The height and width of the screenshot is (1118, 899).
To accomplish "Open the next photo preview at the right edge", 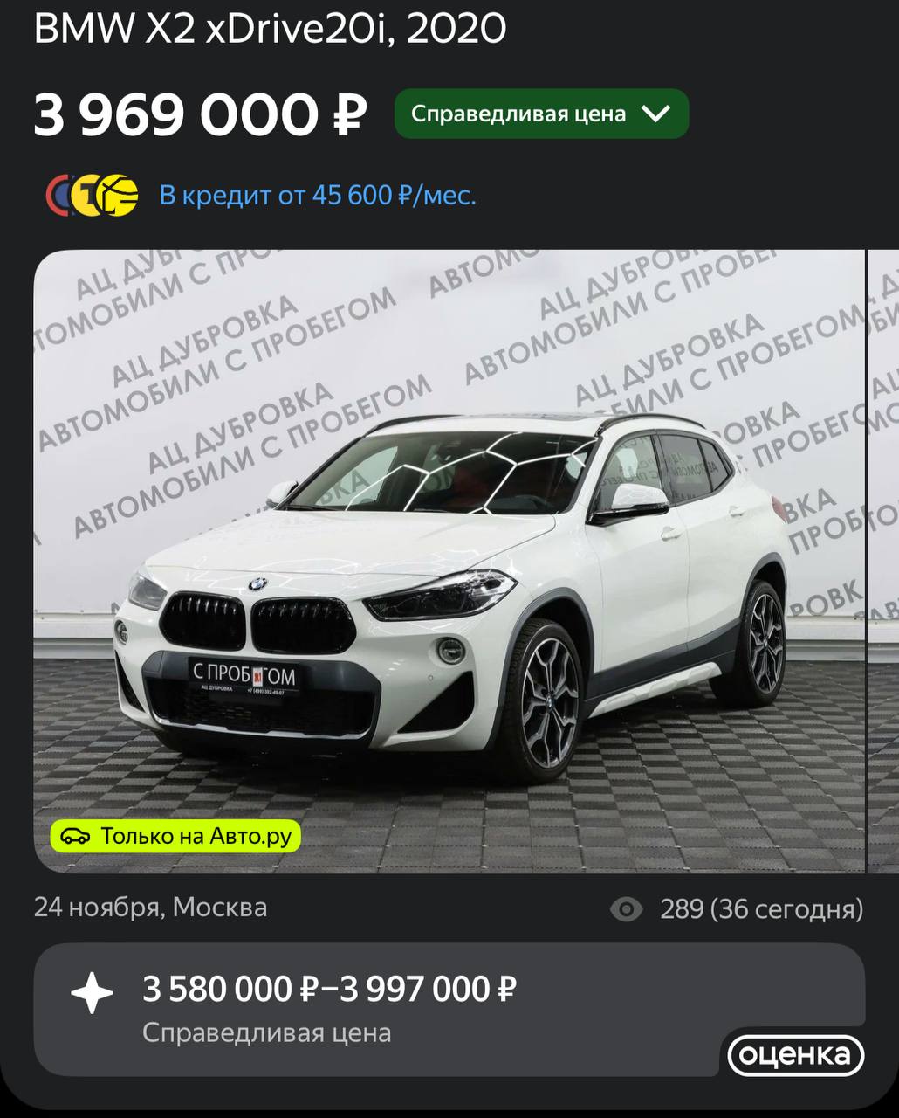I will (883, 561).
